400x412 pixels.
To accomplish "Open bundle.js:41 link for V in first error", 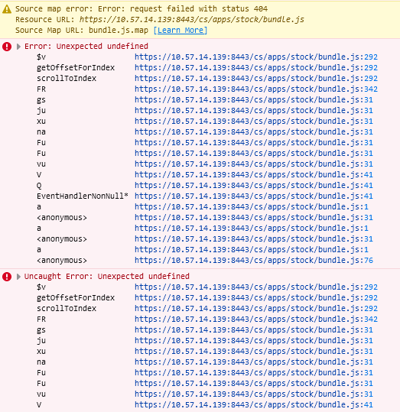I will point(254,175).
